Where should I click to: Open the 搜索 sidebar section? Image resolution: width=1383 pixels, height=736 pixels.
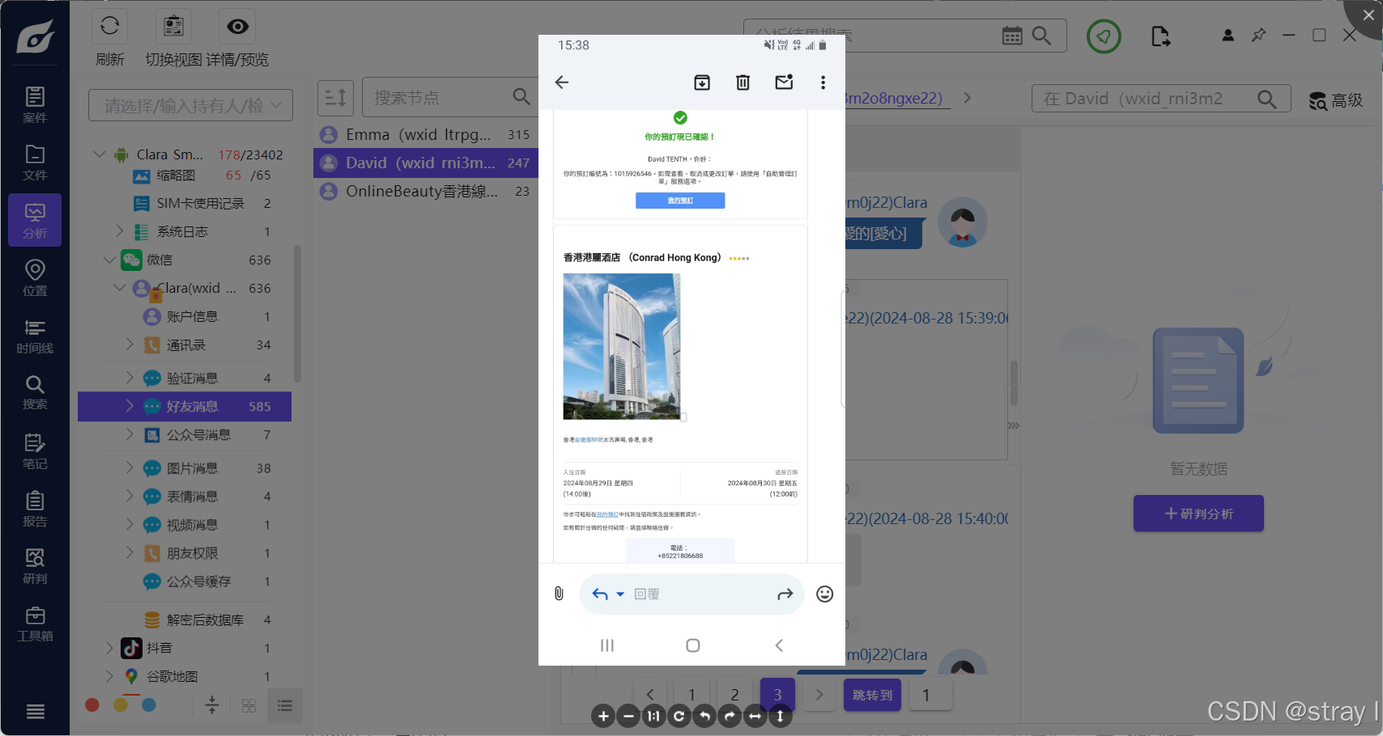35,392
